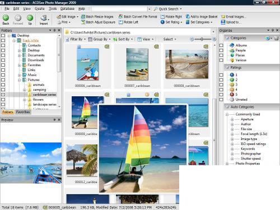
Task: Open Set Categories tool
Action: (x=199, y=22)
